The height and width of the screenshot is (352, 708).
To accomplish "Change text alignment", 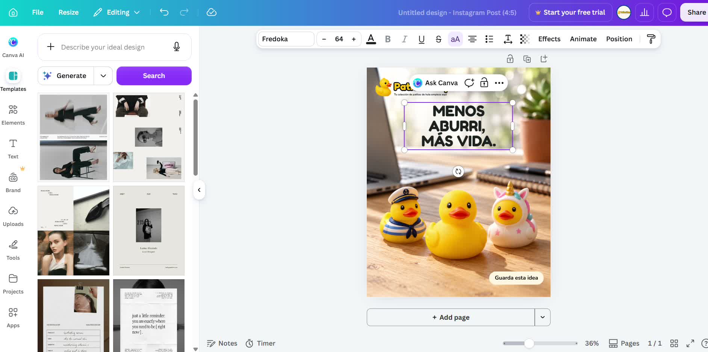I will coord(472,39).
